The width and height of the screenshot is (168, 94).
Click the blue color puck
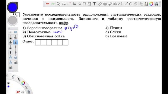pos(12,7)
